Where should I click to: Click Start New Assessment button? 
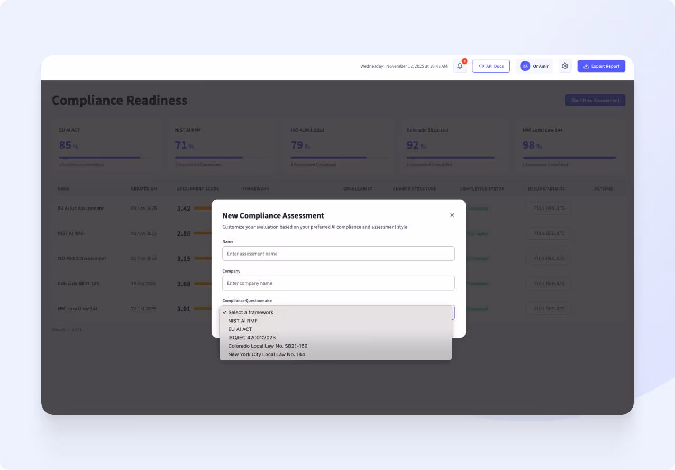(x=595, y=100)
